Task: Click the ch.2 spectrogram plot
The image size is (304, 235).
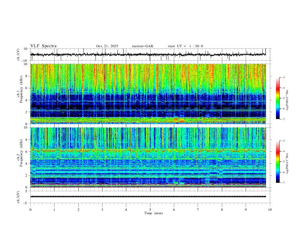Action: [x=148, y=157]
